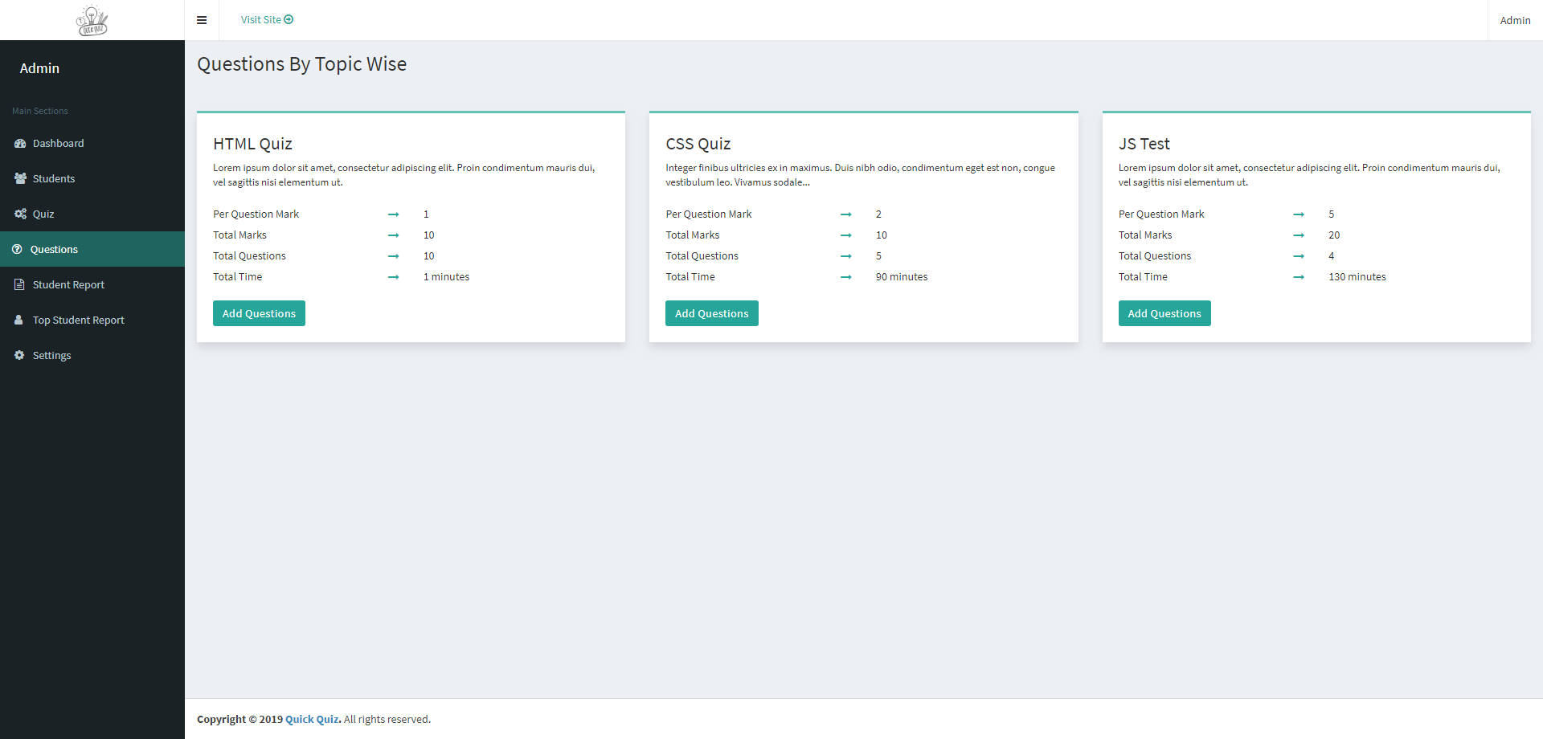Viewport: 1543px width, 739px height.
Task: Open Quiz via the gears icon
Action: [18, 214]
